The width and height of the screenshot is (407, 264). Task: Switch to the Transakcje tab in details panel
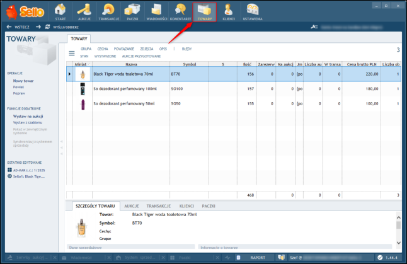point(158,206)
